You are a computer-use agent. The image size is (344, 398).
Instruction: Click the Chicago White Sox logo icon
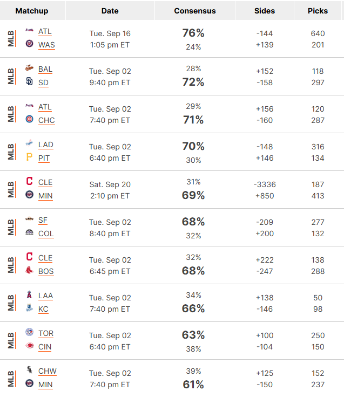click(29, 370)
